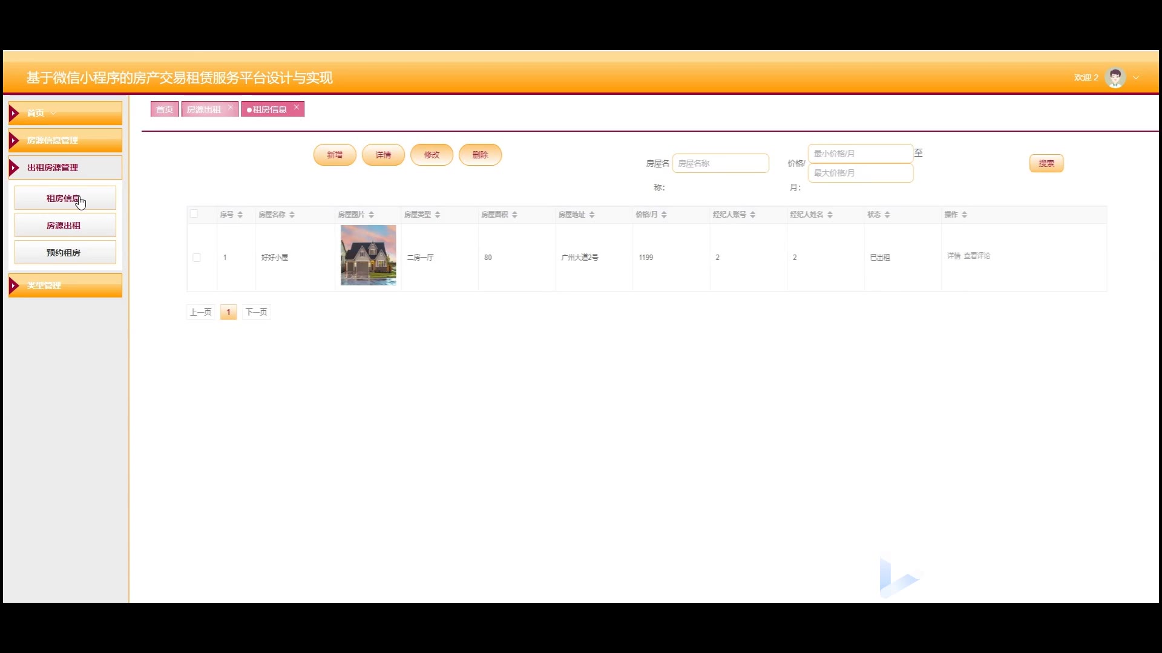Sort by 经纪人姓名 column arrows

[830, 215]
